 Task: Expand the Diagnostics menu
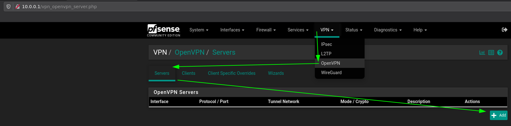(x=388, y=30)
